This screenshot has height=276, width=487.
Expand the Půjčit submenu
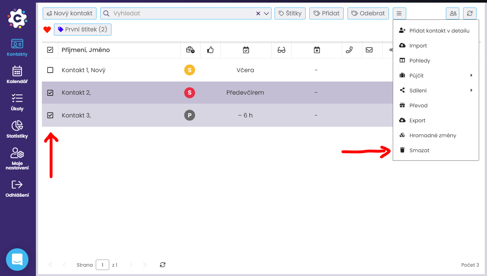(436, 76)
